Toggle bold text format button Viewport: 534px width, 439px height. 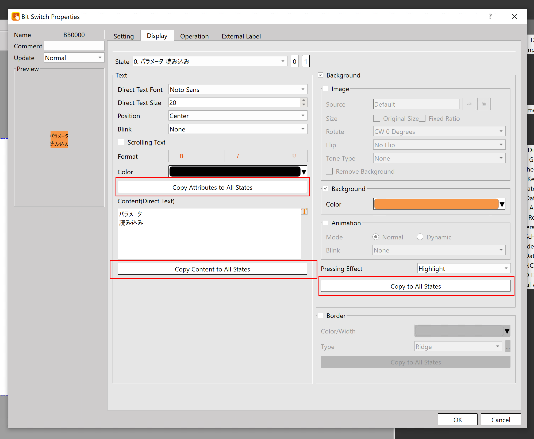(182, 156)
